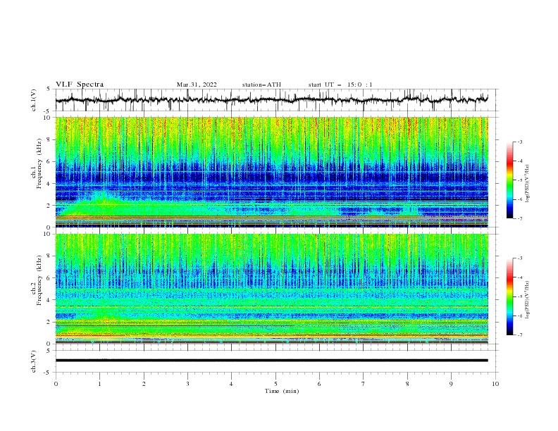Click the ch.1 spectrogram colour bar
The height and width of the screenshot is (431, 558).
pyautogui.click(x=510, y=180)
